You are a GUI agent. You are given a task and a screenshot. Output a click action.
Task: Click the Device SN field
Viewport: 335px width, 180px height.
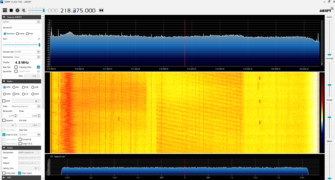point(27,27)
